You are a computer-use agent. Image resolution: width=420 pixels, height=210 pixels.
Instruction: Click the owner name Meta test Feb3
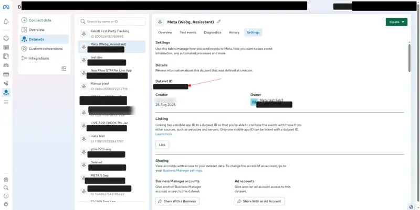[271, 100]
